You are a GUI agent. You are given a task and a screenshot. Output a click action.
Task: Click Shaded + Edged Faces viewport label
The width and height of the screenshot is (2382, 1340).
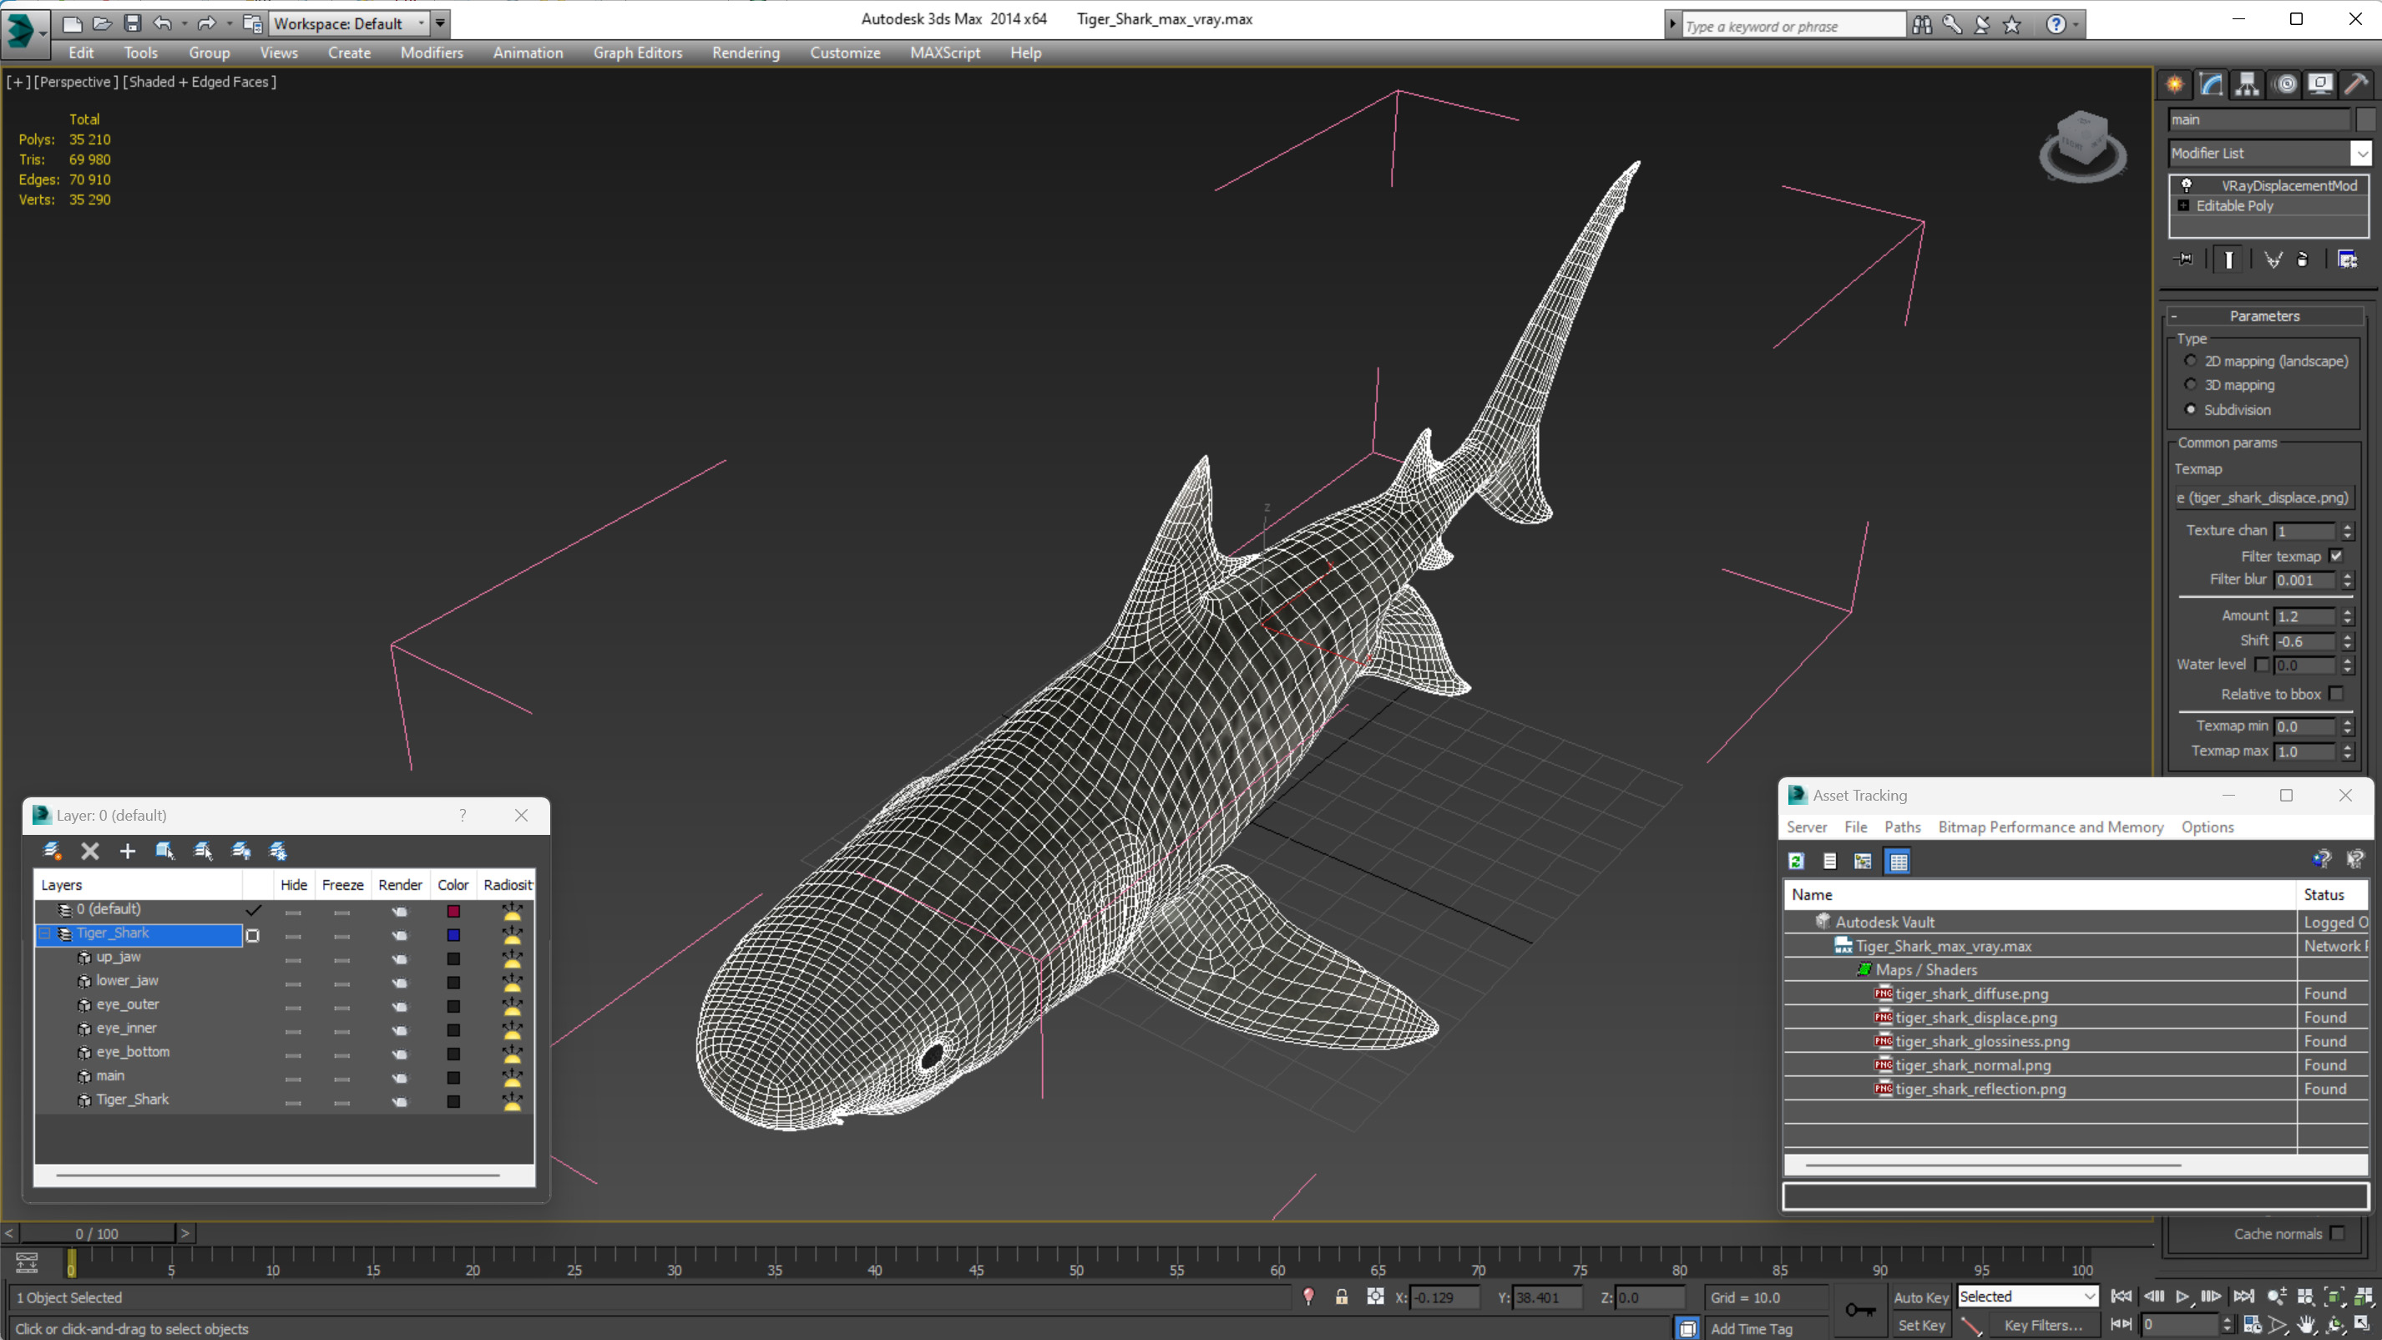[200, 81]
